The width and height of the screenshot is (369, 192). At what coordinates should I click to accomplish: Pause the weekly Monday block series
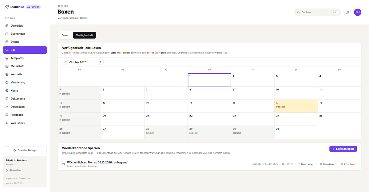coord(327,164)
